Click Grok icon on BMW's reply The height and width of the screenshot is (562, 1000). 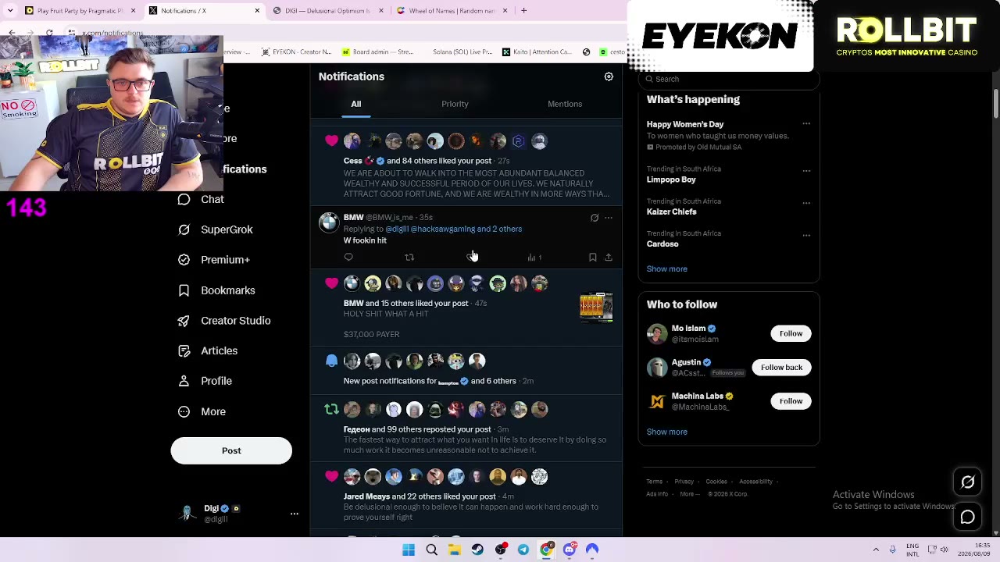[x=595, y=218]
